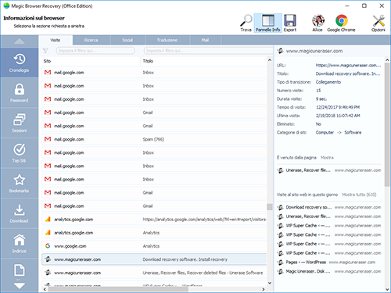
Task: Toggle the Pannello Info panel
Action: click(x=267, y=23)
